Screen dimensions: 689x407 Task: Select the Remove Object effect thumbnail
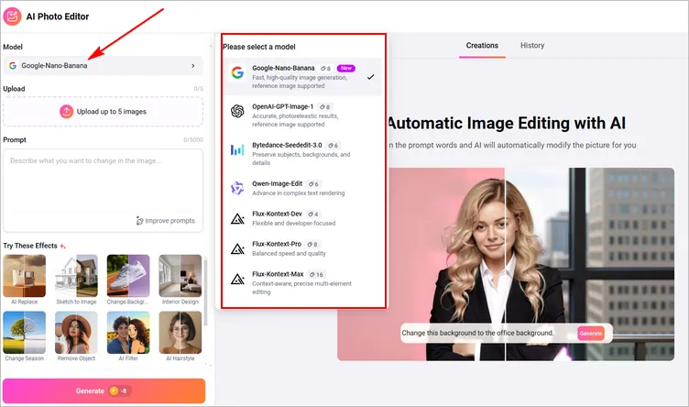pyautogui.click(x=76, y=333)
